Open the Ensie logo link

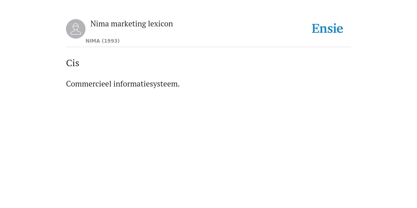327,28
